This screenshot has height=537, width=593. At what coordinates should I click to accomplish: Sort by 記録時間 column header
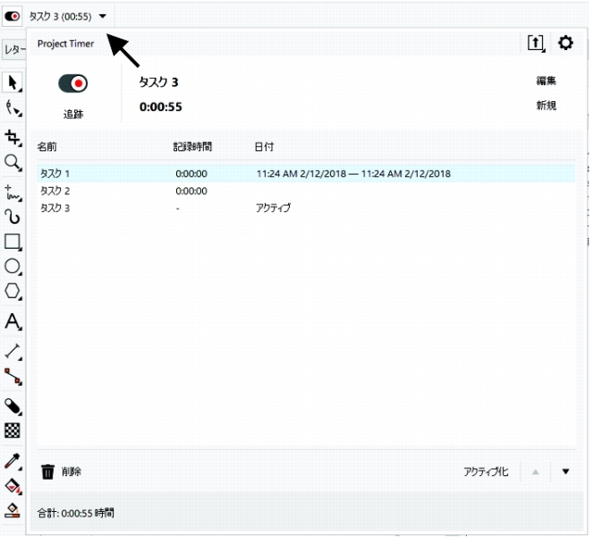(x=194, y=145)
